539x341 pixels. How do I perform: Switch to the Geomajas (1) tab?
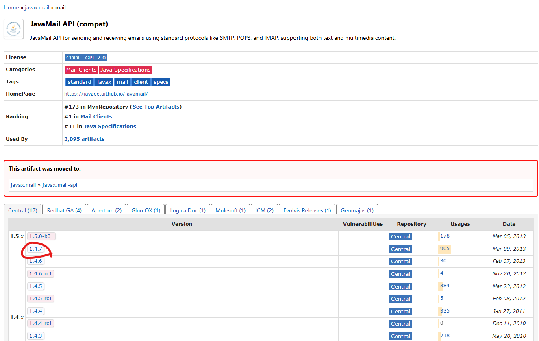click(357, 210)
